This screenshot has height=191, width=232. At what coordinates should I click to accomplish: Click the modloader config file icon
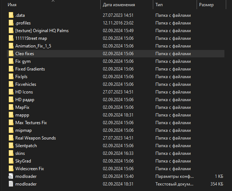pyautogui.click(x=11, y=176)
